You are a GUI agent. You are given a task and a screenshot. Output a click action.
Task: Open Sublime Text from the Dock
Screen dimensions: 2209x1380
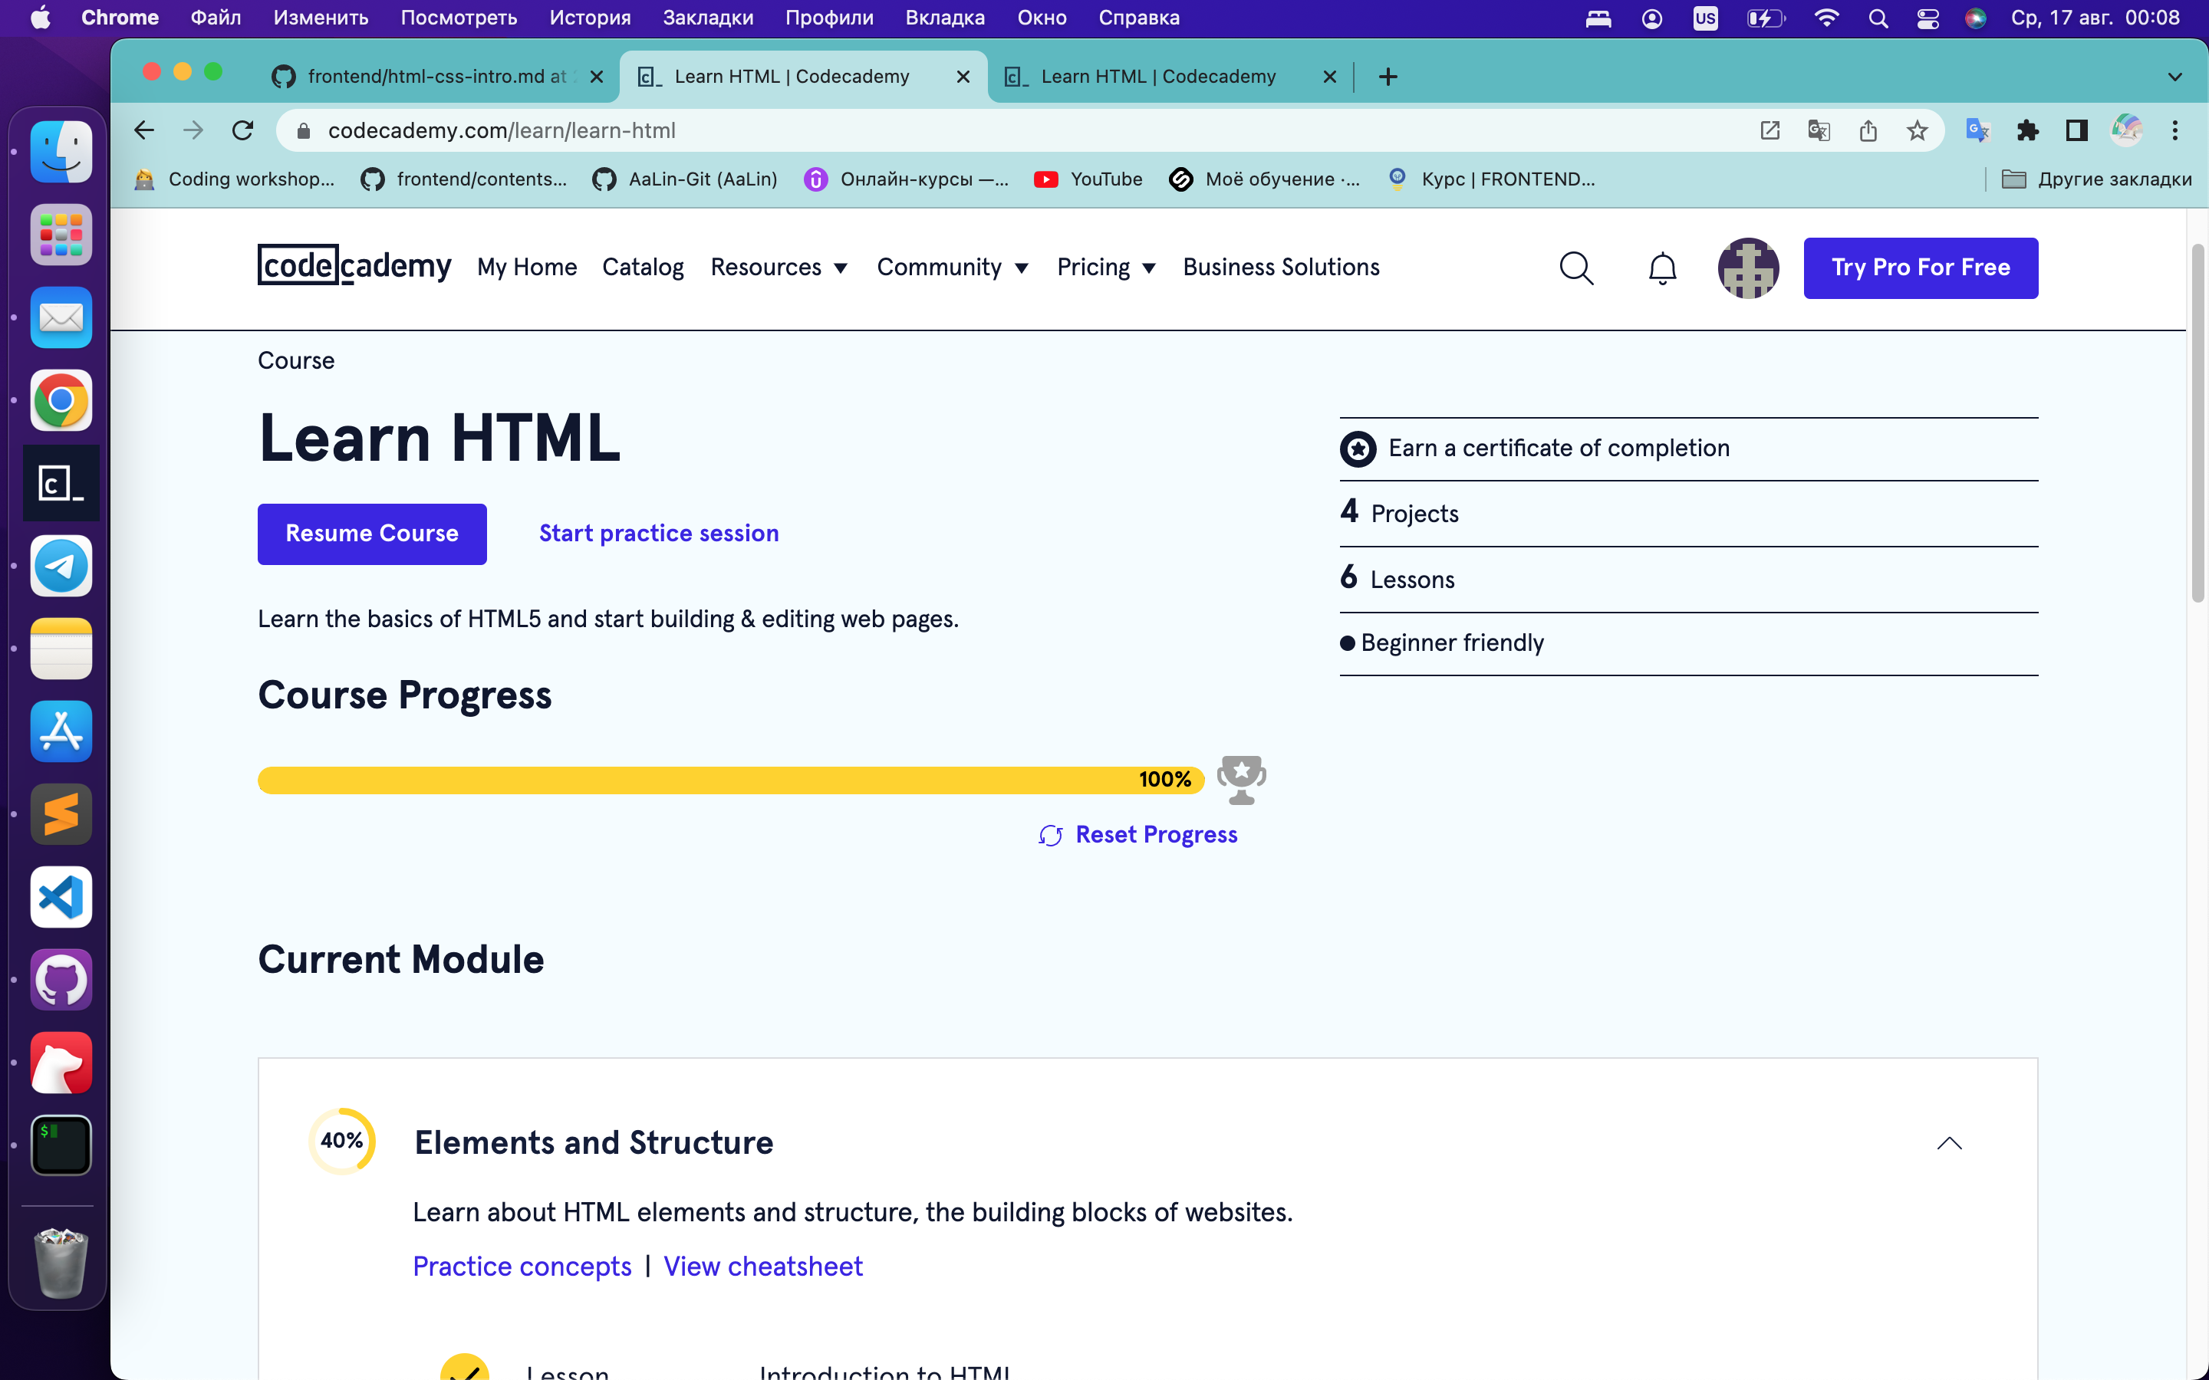(x=61, y=814)
